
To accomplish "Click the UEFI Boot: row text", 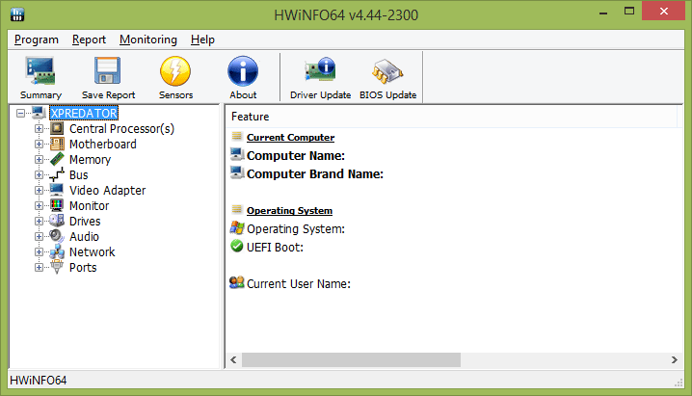I will point(275,248).
